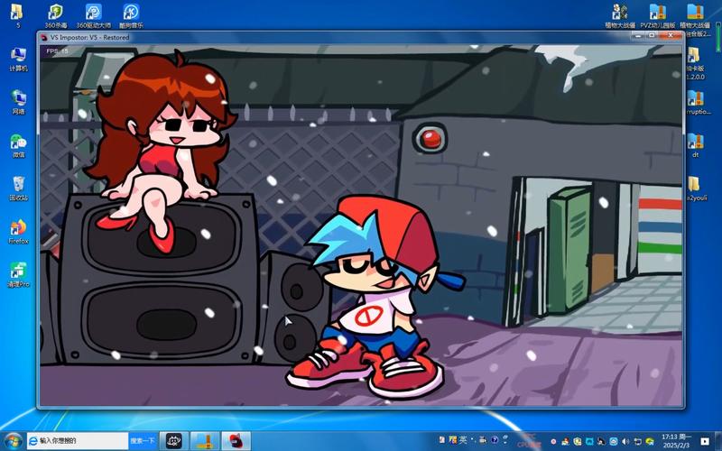Toggle the 英 input language indicator
Viewport: 722px width, 451px height.
coord(463,440)
